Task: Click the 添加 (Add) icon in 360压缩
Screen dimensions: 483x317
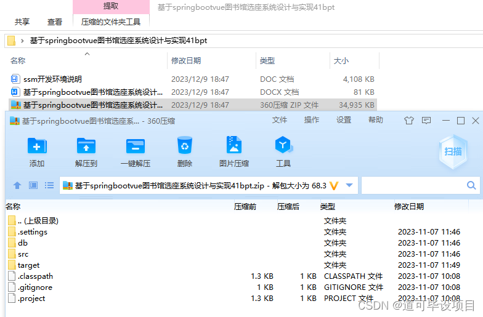Action: pyautogui.click(x=37, y=145)
